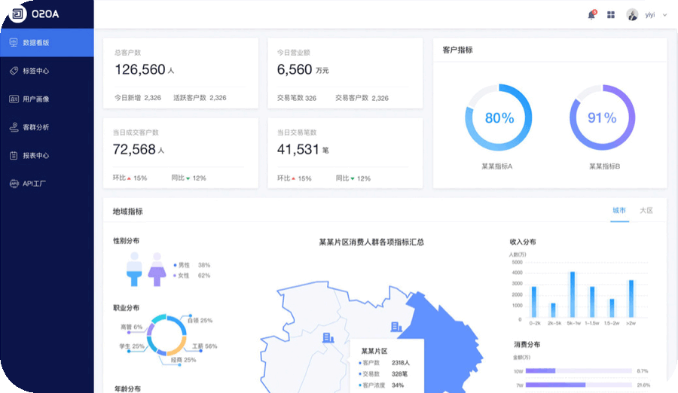Click the 10W consumption progress bar
The height and width of the screenshot is (393, 678).
(x=578, y=370)
